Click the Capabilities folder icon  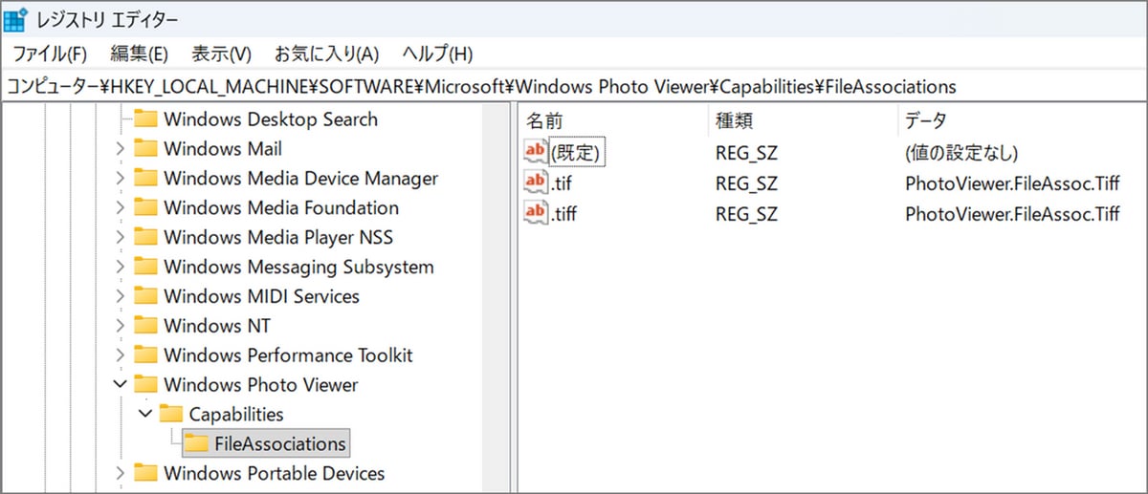pyautogui.click(x=170, y=414)
